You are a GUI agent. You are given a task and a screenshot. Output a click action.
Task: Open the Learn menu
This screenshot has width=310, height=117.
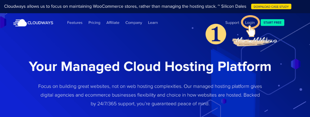[153, 23]
